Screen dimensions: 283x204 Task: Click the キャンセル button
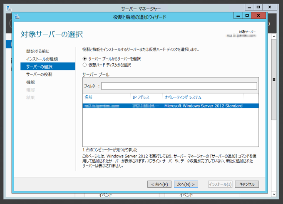point(247,184)
